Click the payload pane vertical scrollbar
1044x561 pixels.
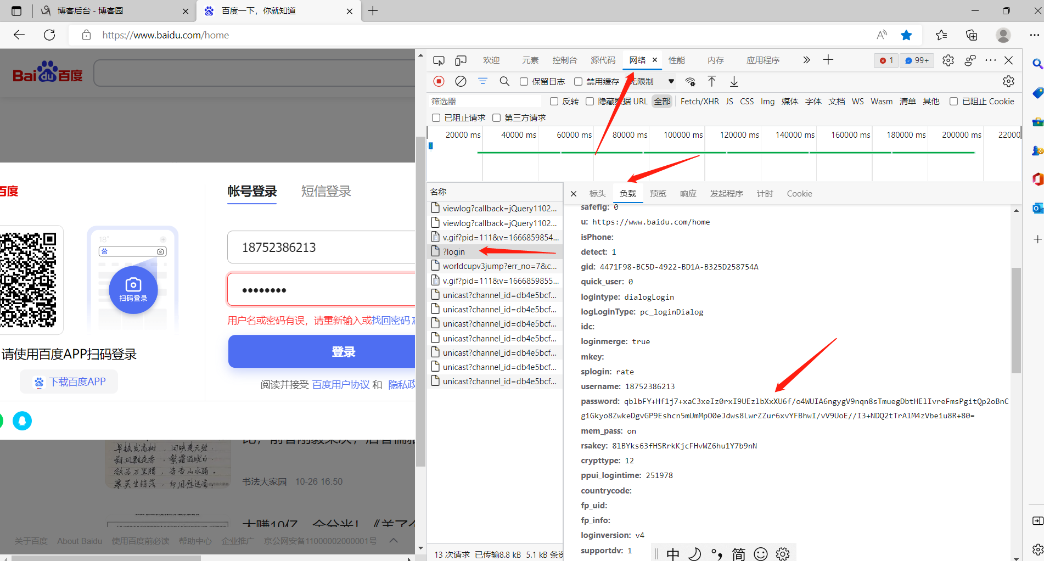click(1016, 320)
